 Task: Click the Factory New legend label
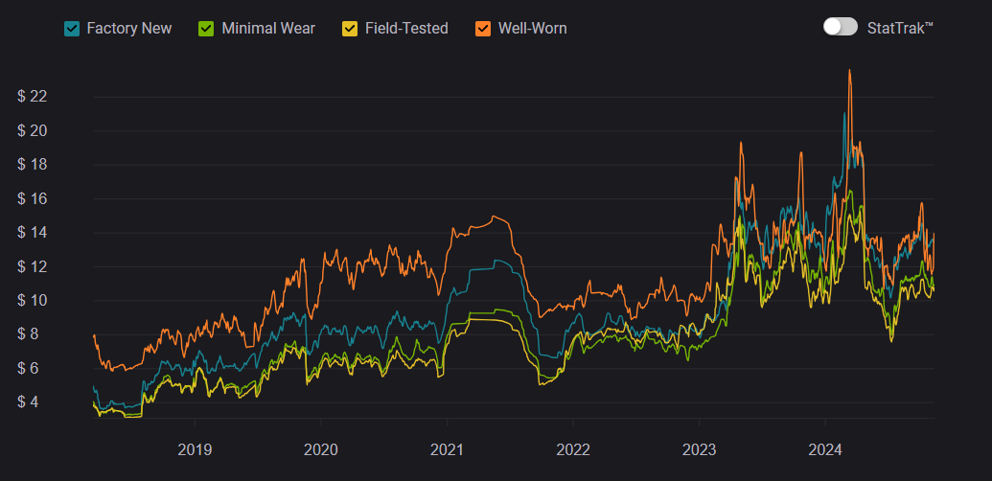[x=129, y=28]
